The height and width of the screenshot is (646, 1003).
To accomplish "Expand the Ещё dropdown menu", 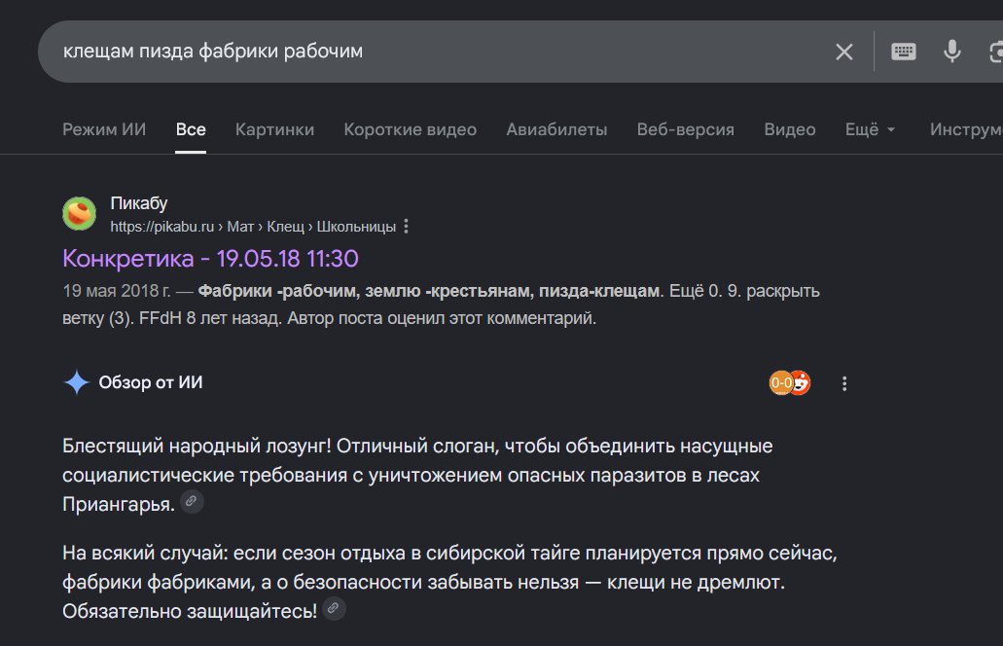I will click(870, 129).
